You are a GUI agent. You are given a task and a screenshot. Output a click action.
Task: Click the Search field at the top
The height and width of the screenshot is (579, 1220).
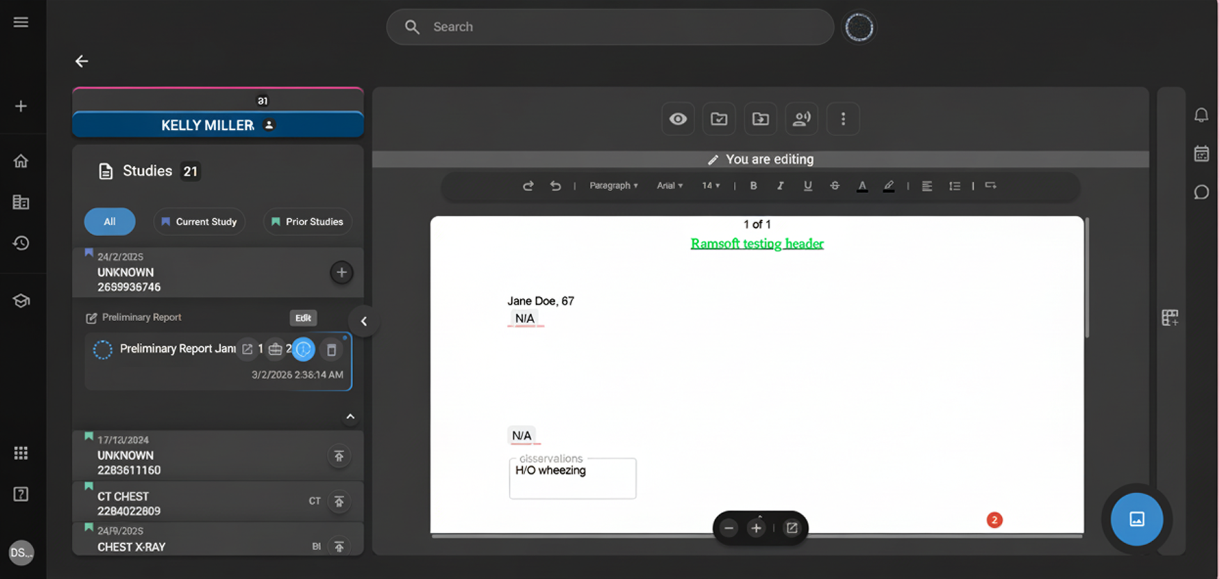608,27
